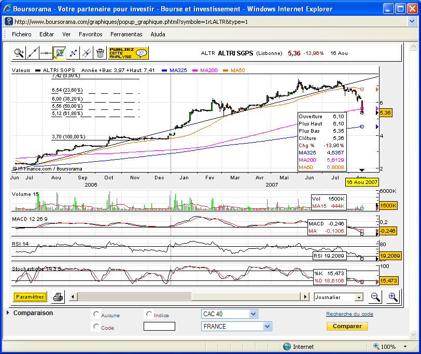Click the zoom-out magnifier next to Journalier
Screen dimensions: 421x354
pyautogui.click(x=375, y=297)
